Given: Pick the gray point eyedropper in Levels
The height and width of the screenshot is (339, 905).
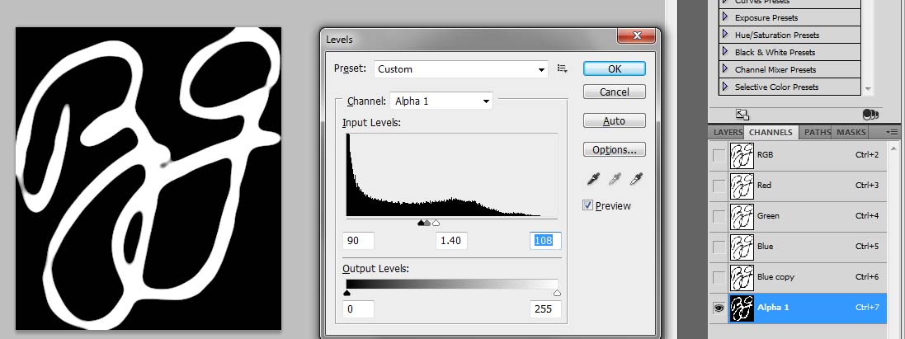Looking at the screenshot, I should pos(614,179).
